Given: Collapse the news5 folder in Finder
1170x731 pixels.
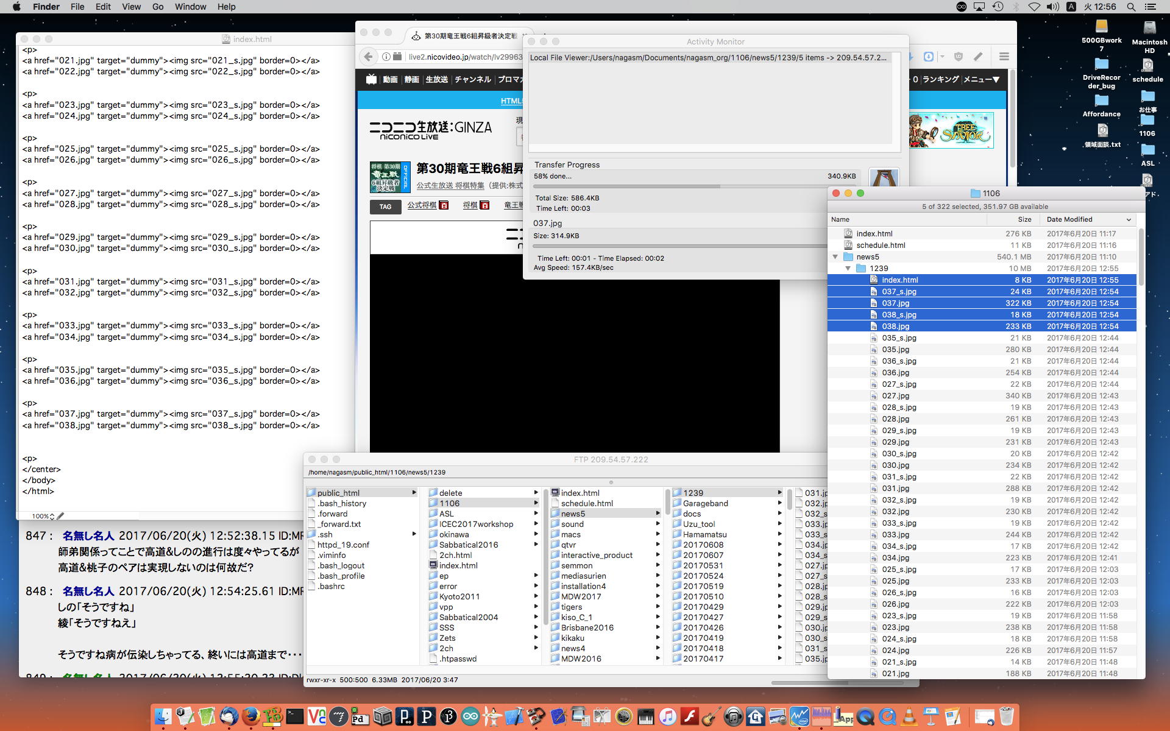Looking at the screenshot, I should pos(835,257).
